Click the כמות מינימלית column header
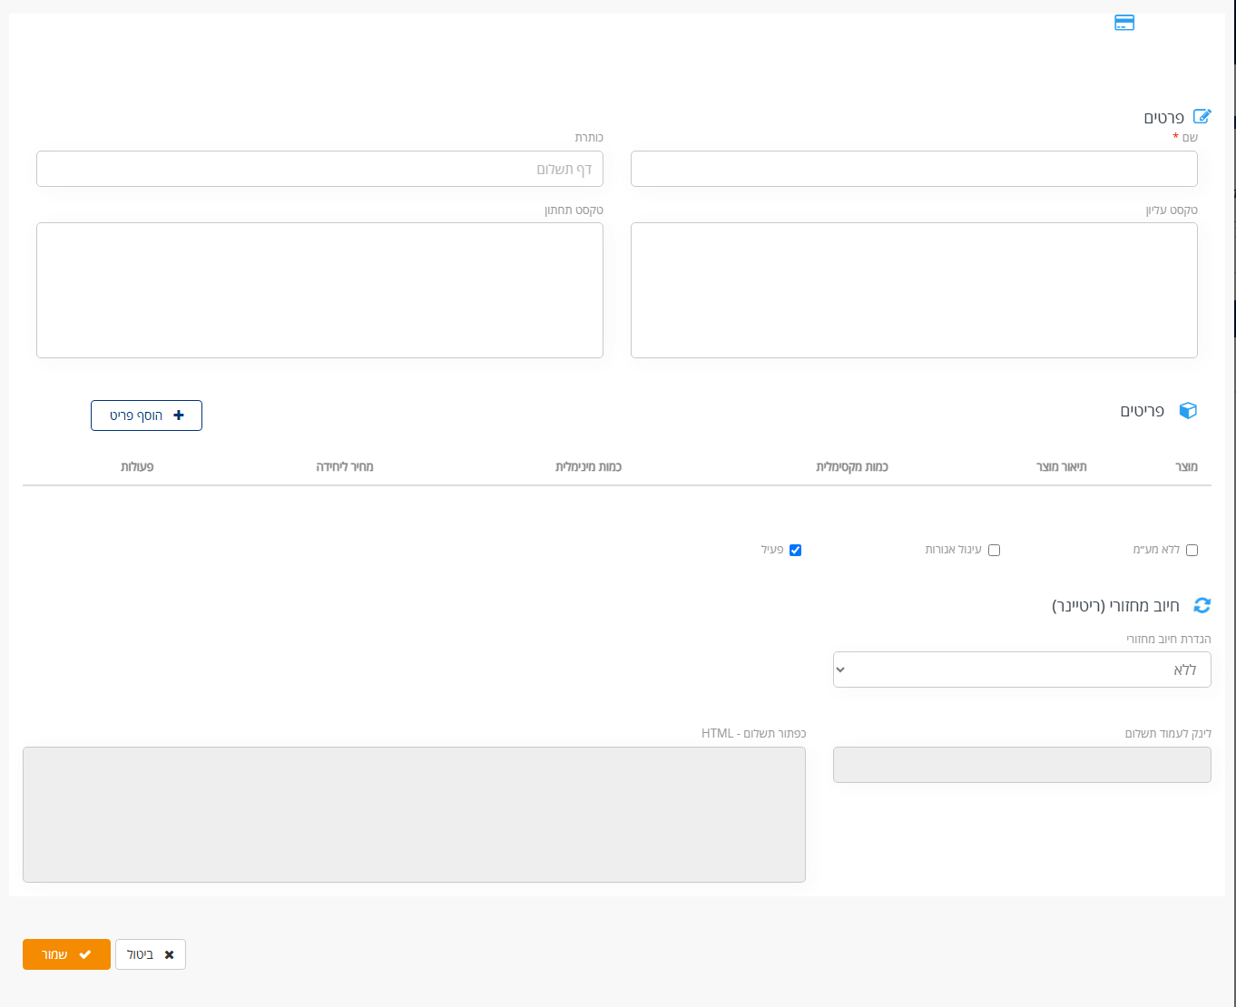Image resolution: width=1236 pixels, height=1007 pixels. [588, 466]
